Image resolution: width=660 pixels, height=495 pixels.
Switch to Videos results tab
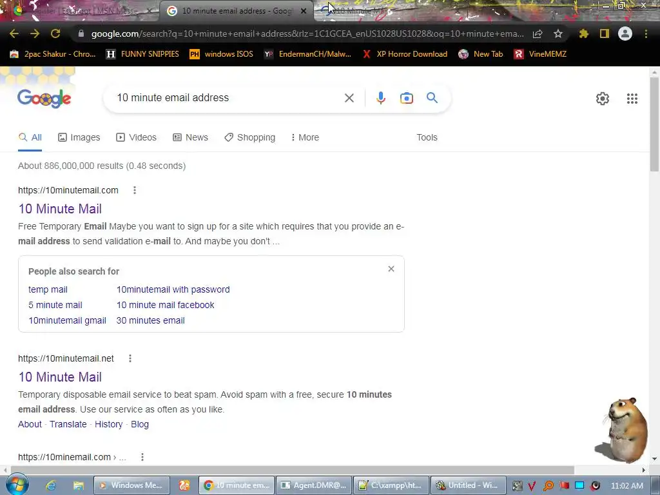[x=137, y=137]
